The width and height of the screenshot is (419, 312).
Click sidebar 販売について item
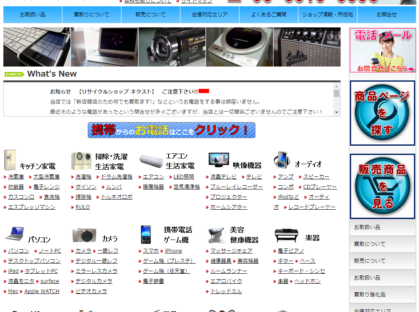click(382, 261)
